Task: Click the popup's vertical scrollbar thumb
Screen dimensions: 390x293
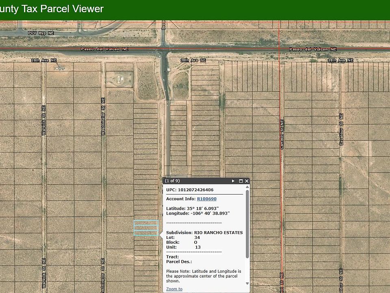Action: pos(247,223)
